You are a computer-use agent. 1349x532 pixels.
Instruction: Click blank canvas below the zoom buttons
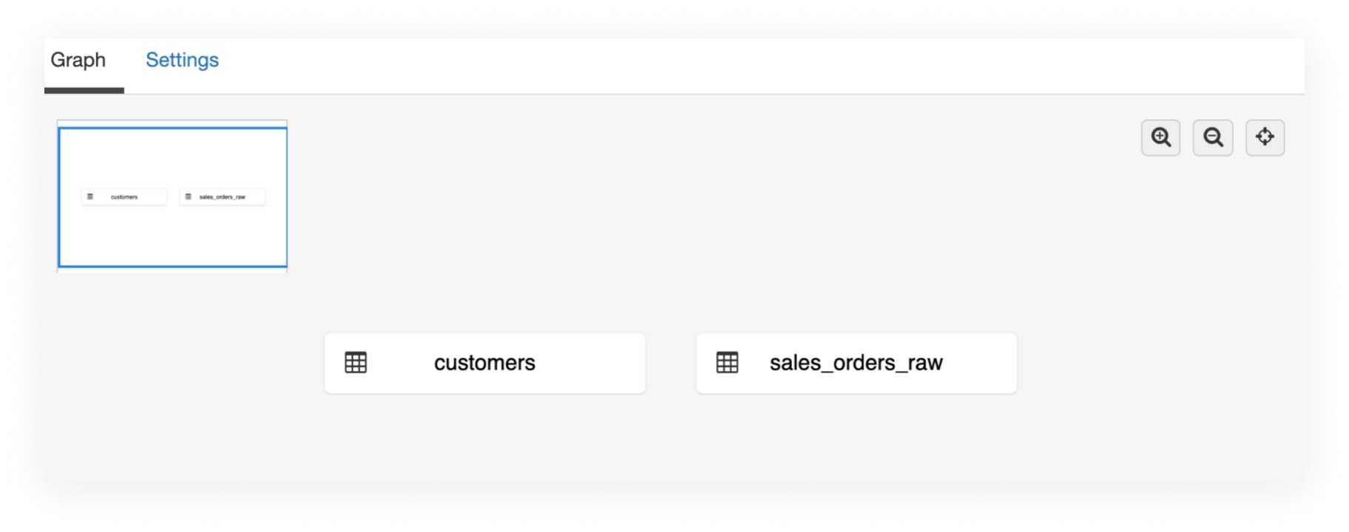pos(1213,222)
